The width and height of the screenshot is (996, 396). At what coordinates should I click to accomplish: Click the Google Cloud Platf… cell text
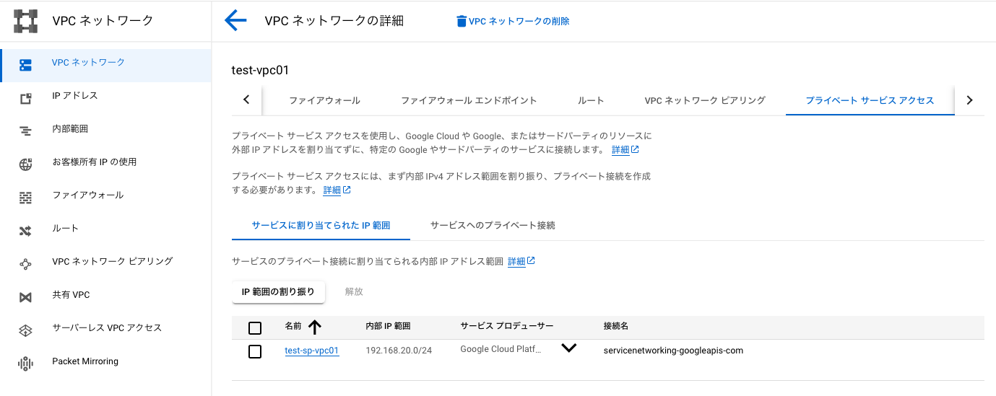click(x=501, y=350)
